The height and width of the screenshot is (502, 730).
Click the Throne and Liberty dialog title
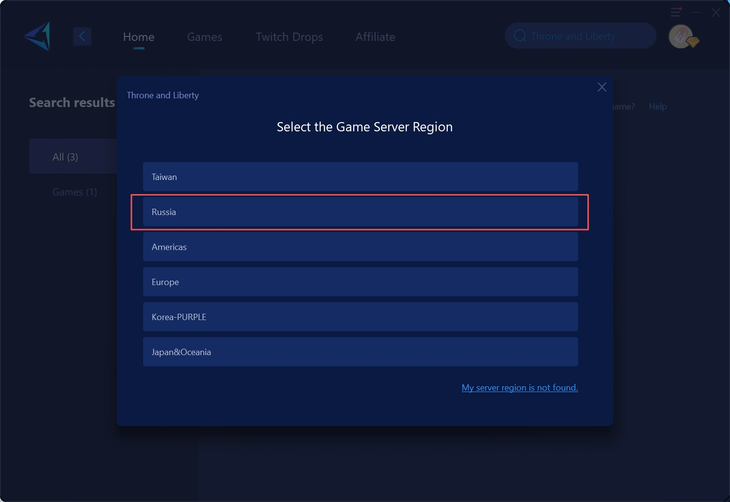tap(163, 95)
